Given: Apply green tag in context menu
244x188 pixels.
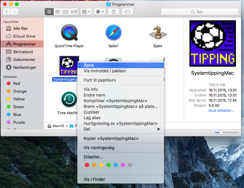Looking at the screenshot, I should [x=109, y=165].
